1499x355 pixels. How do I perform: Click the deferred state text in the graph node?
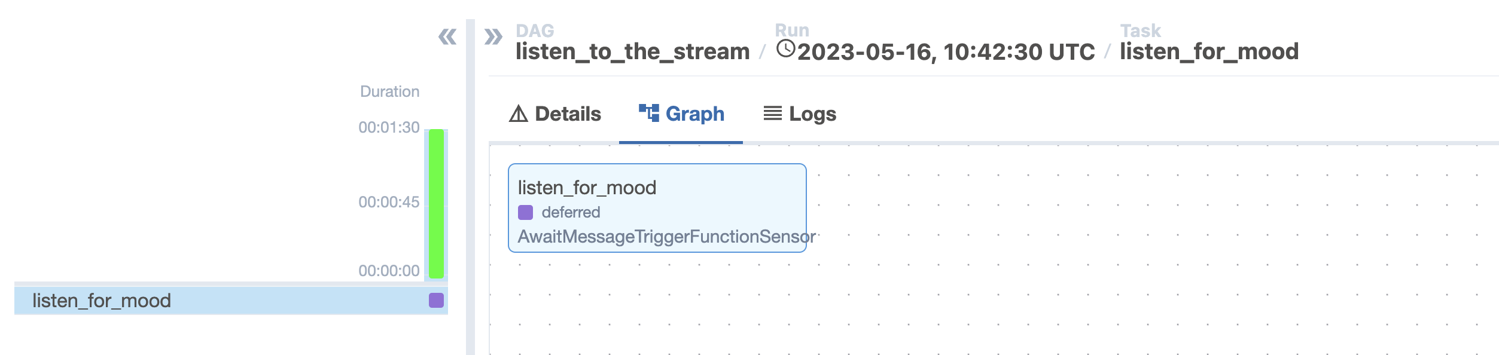coord(571,212)
